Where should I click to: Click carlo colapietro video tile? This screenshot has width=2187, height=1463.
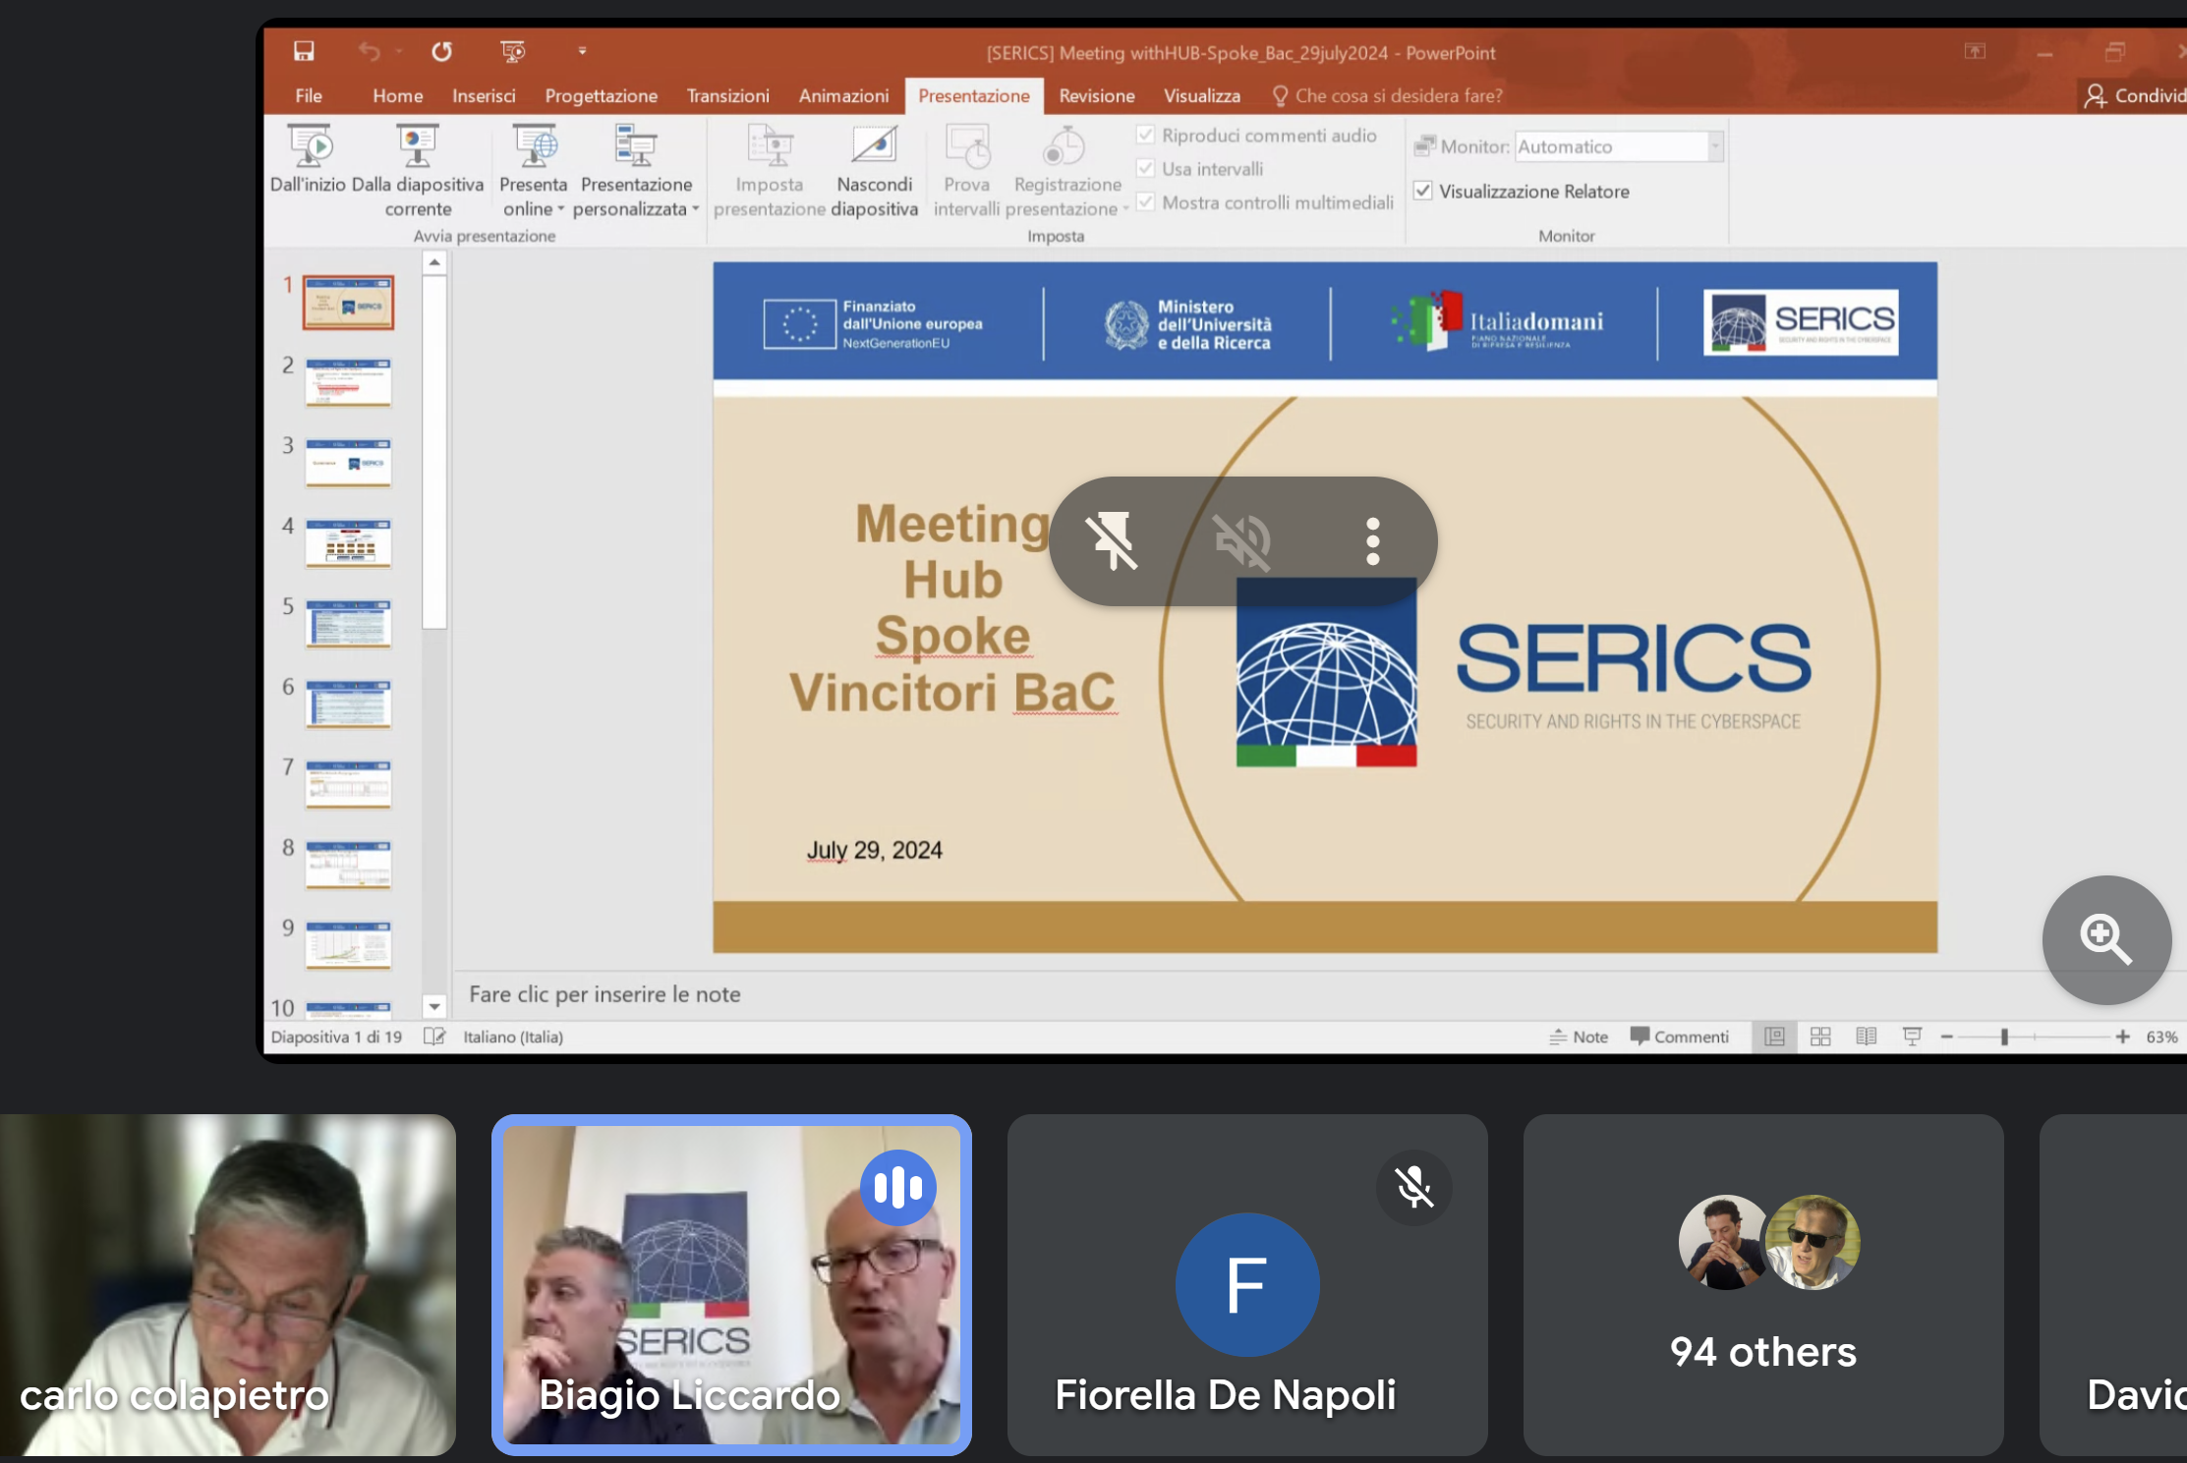pos(228,1284)
